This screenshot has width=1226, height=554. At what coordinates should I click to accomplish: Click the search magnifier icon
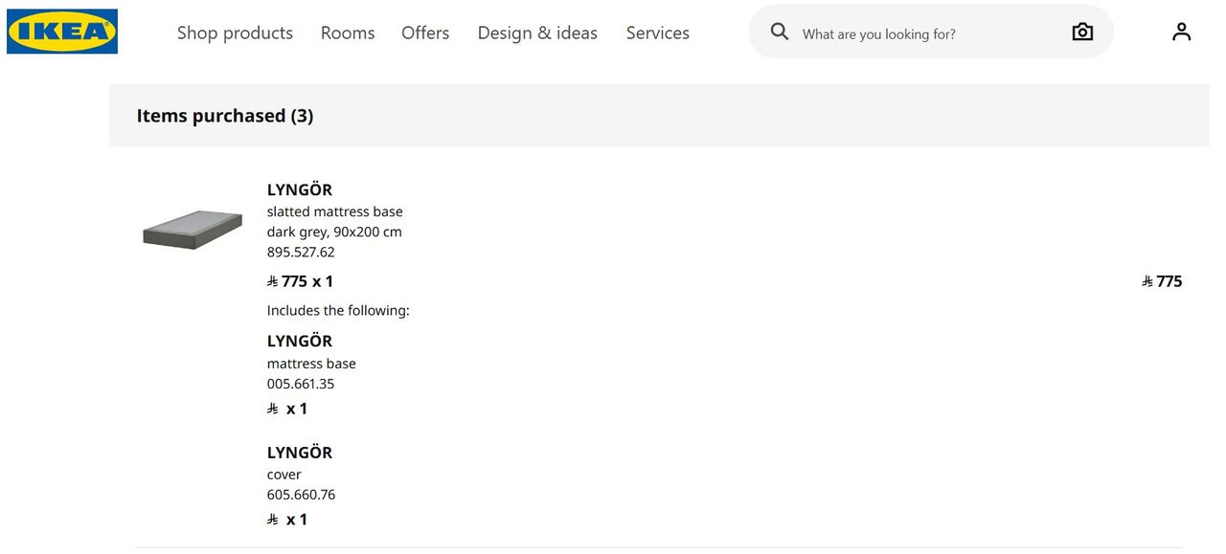780,33
